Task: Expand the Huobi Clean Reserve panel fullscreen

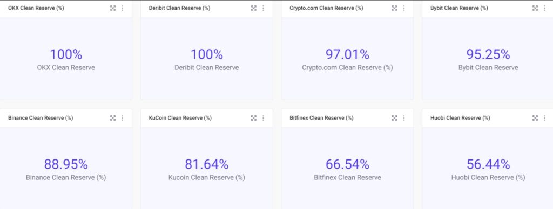Action: [535, 118]
